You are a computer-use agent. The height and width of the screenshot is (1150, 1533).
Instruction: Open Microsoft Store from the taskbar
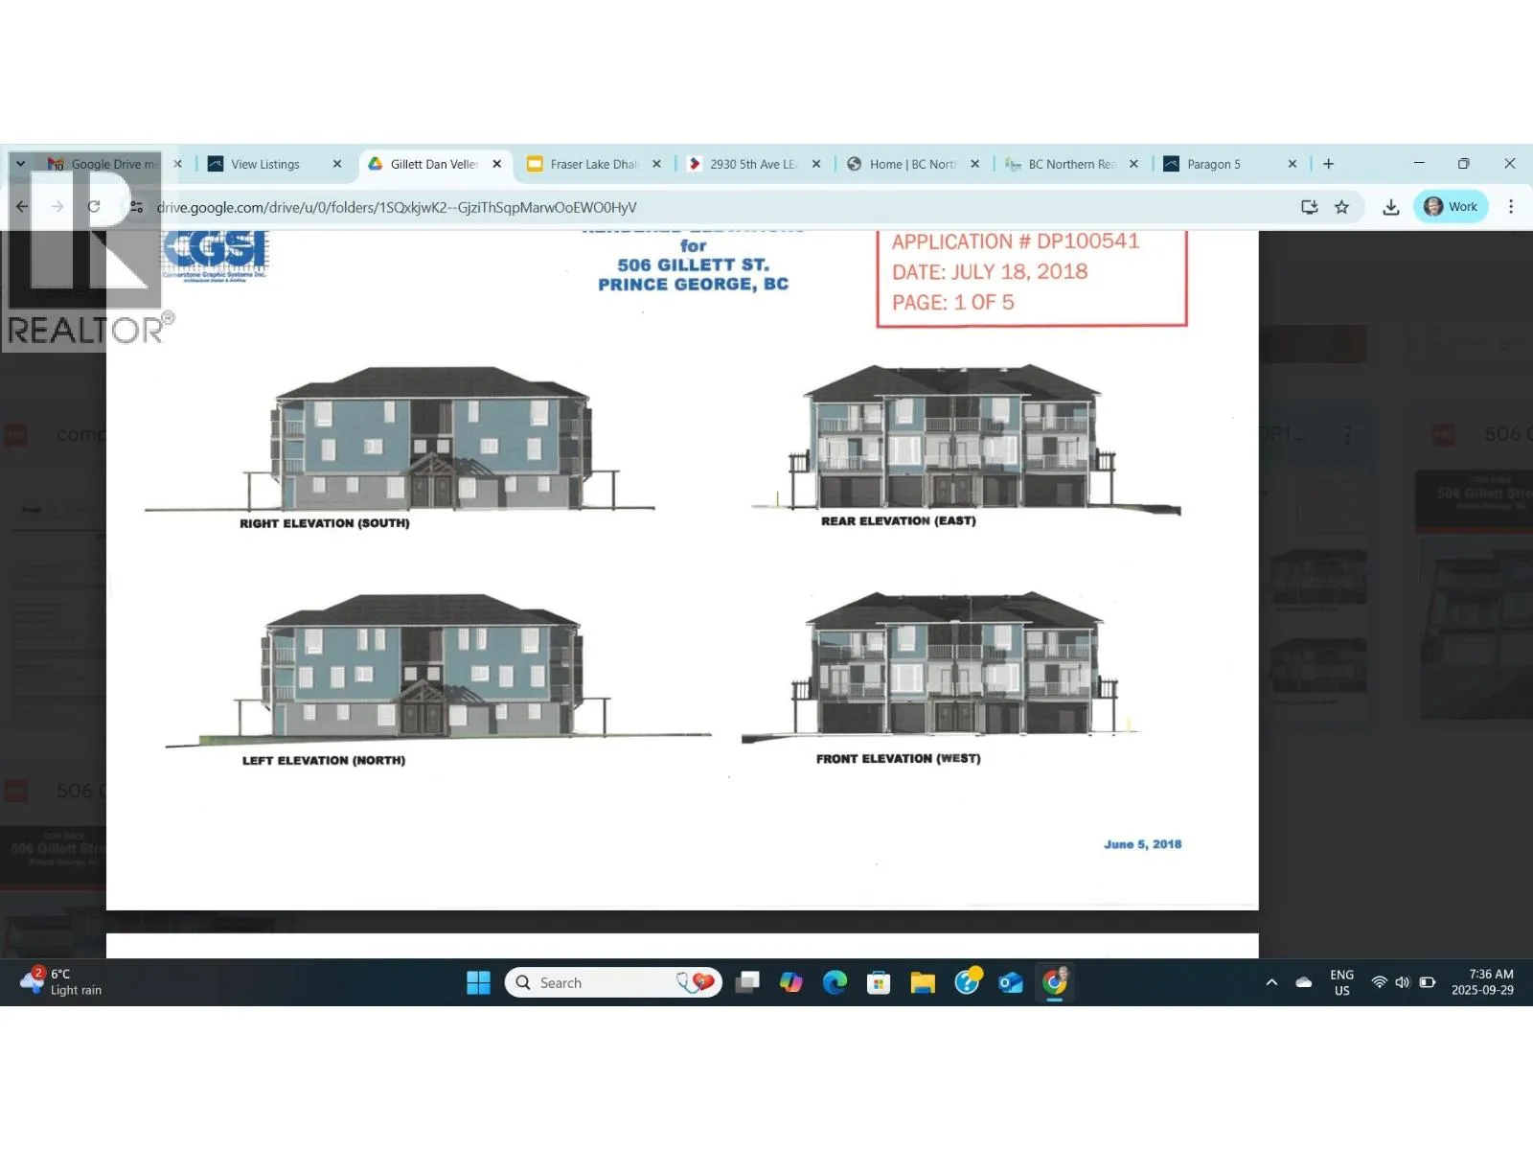879,982
